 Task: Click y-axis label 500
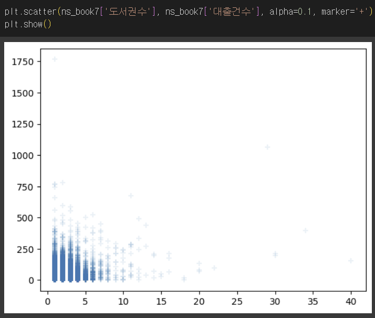(x=25, y=218)
